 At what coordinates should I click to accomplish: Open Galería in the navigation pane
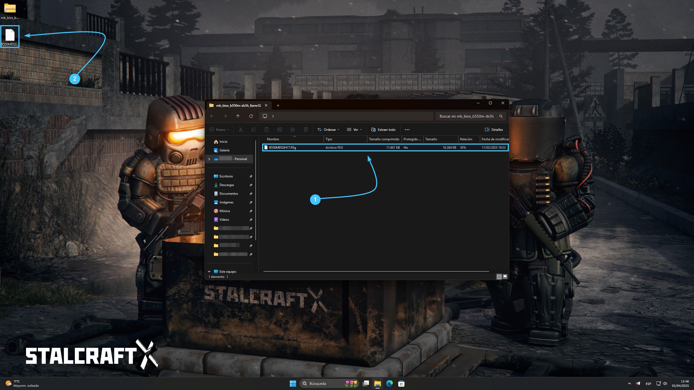pos(224,150)
